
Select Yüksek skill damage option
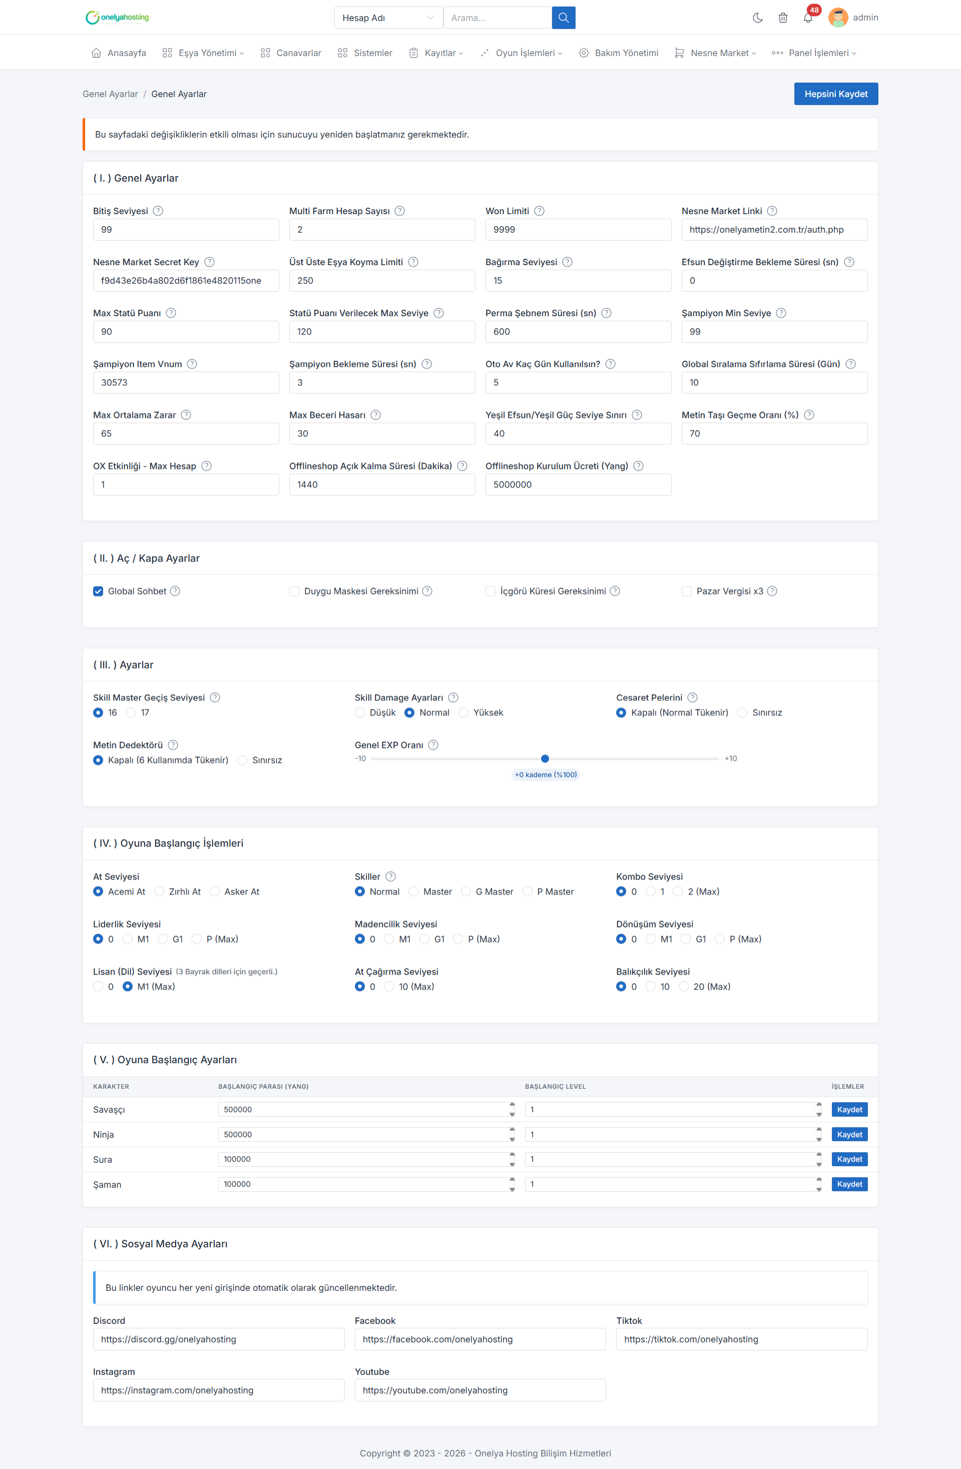click(x=464, y=713)
